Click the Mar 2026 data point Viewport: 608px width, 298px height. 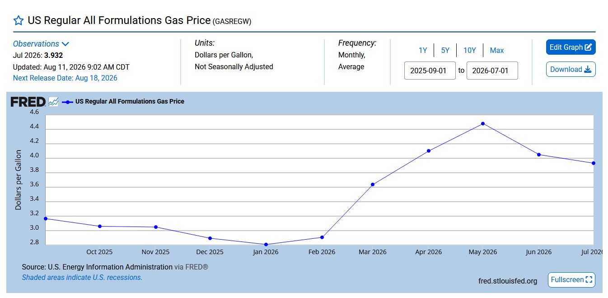click(x=373, y=184)
